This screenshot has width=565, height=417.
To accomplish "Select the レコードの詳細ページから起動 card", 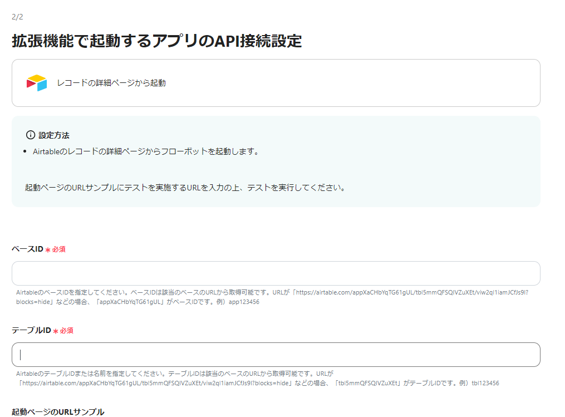I will [x=276, y=83].
